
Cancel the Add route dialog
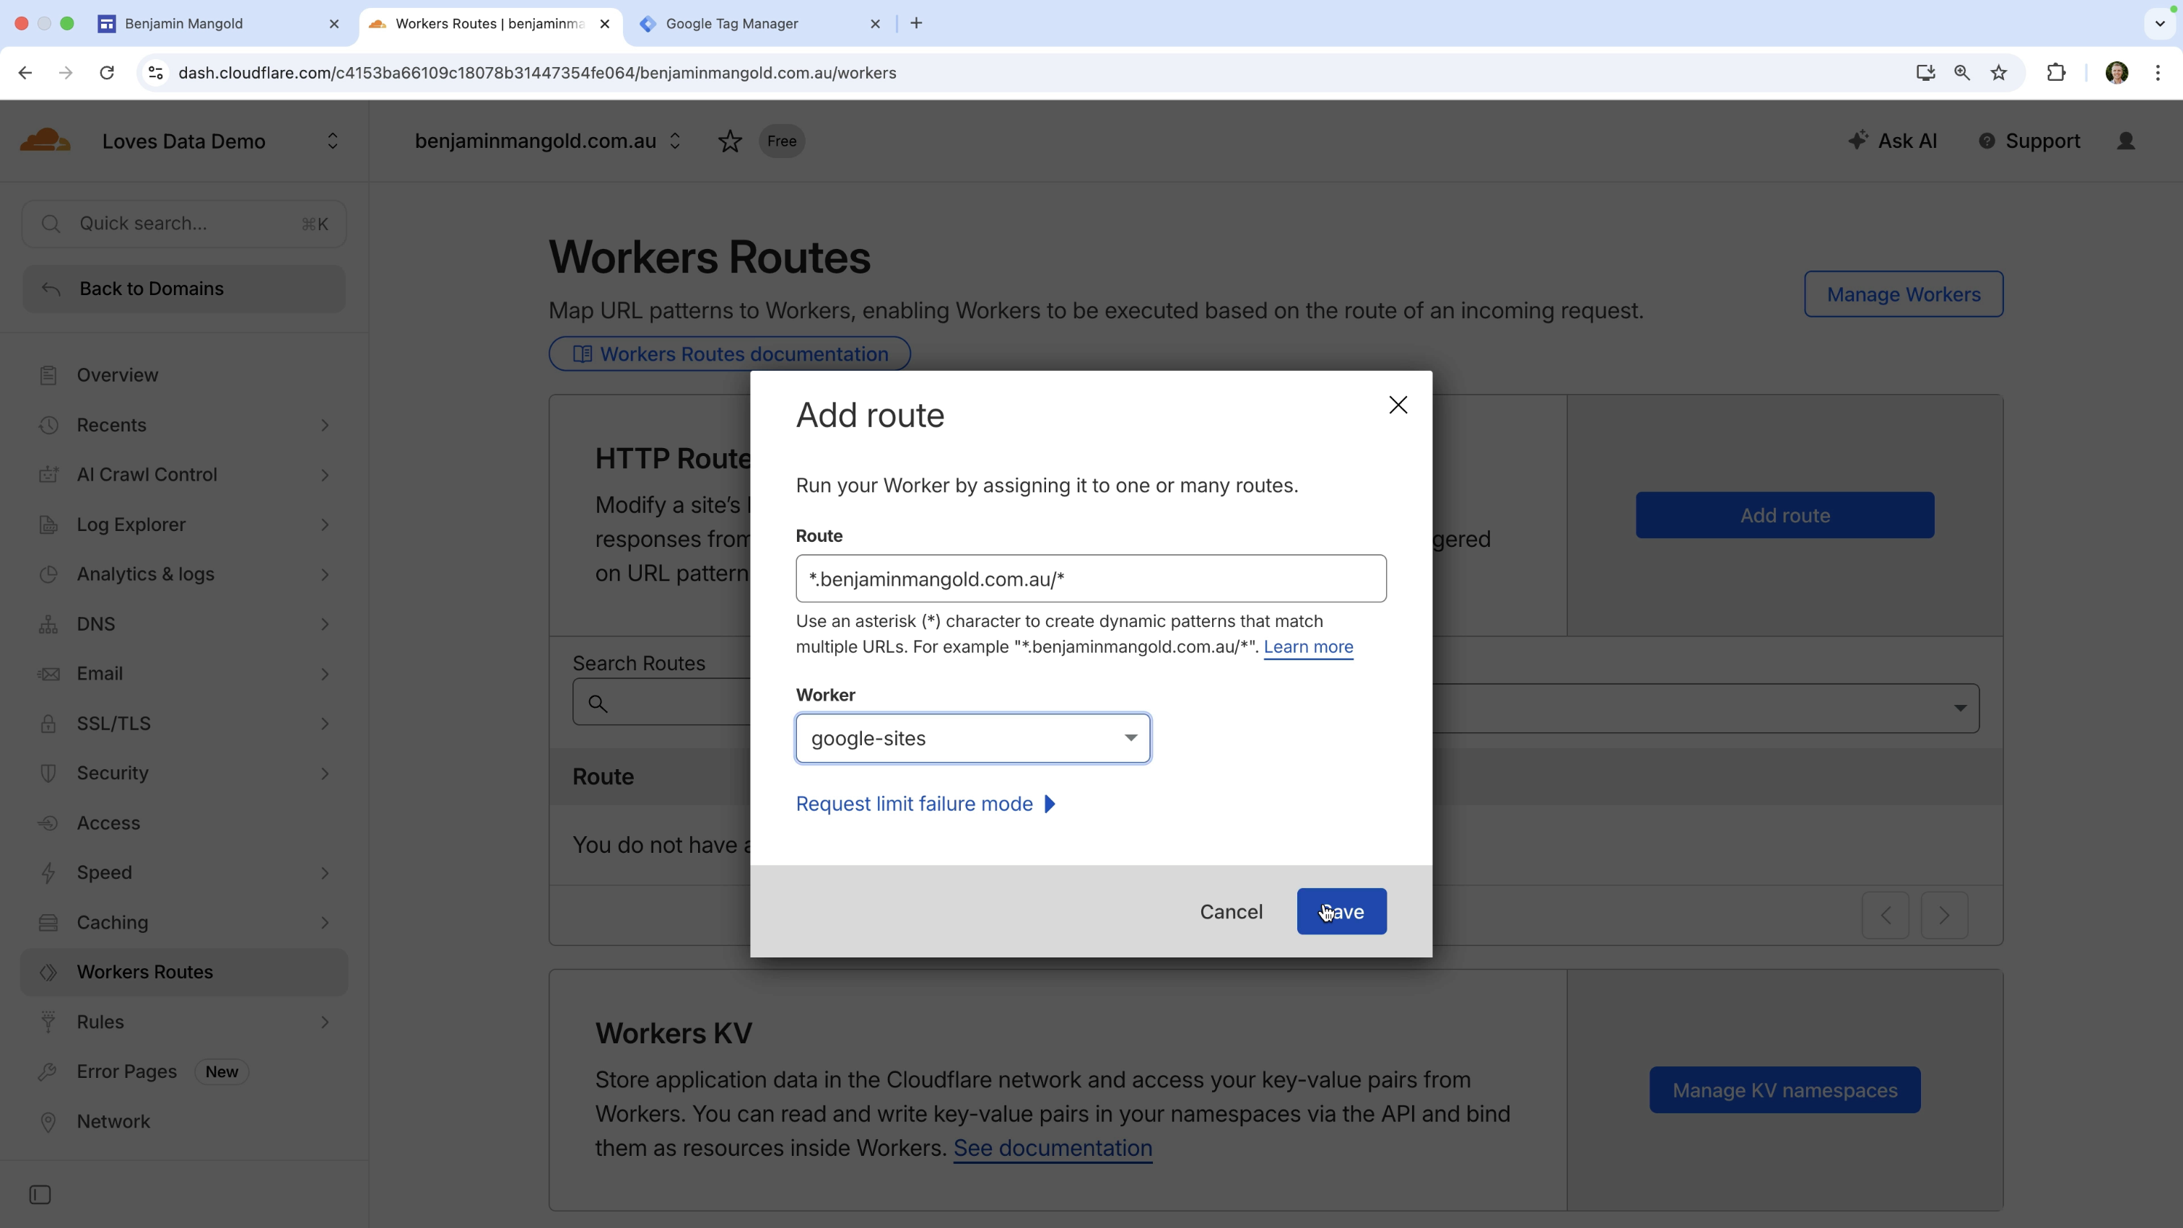1231,911
